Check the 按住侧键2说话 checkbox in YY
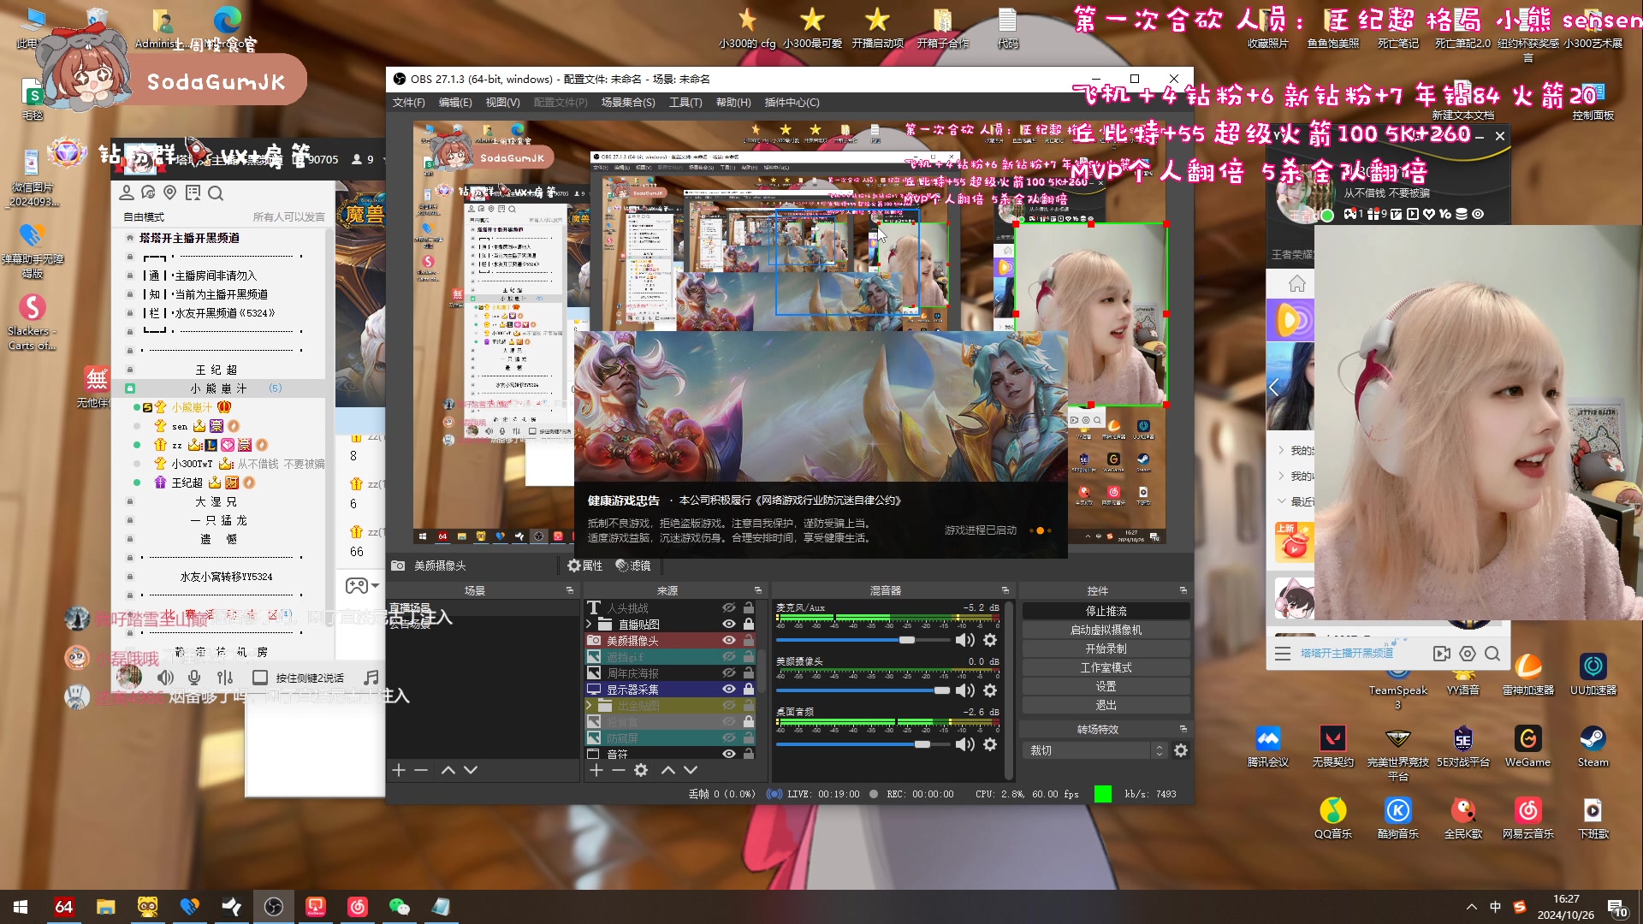The height and width of the screenshot is (924, 1643). 260,678
